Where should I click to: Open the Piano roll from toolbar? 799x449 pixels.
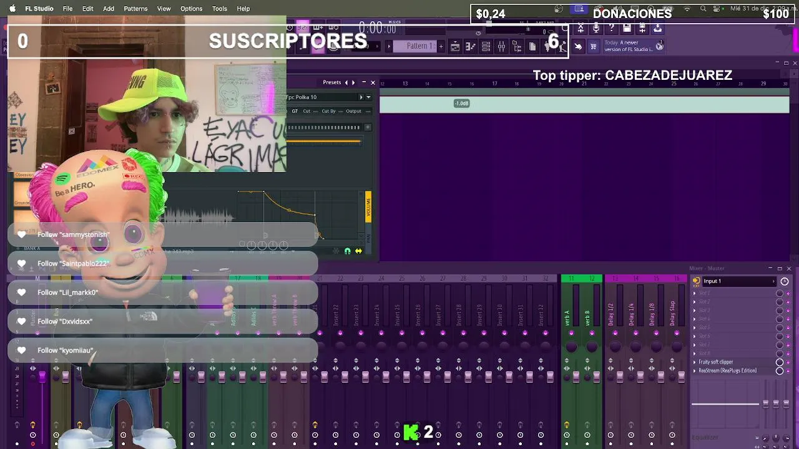pos(471,47)
